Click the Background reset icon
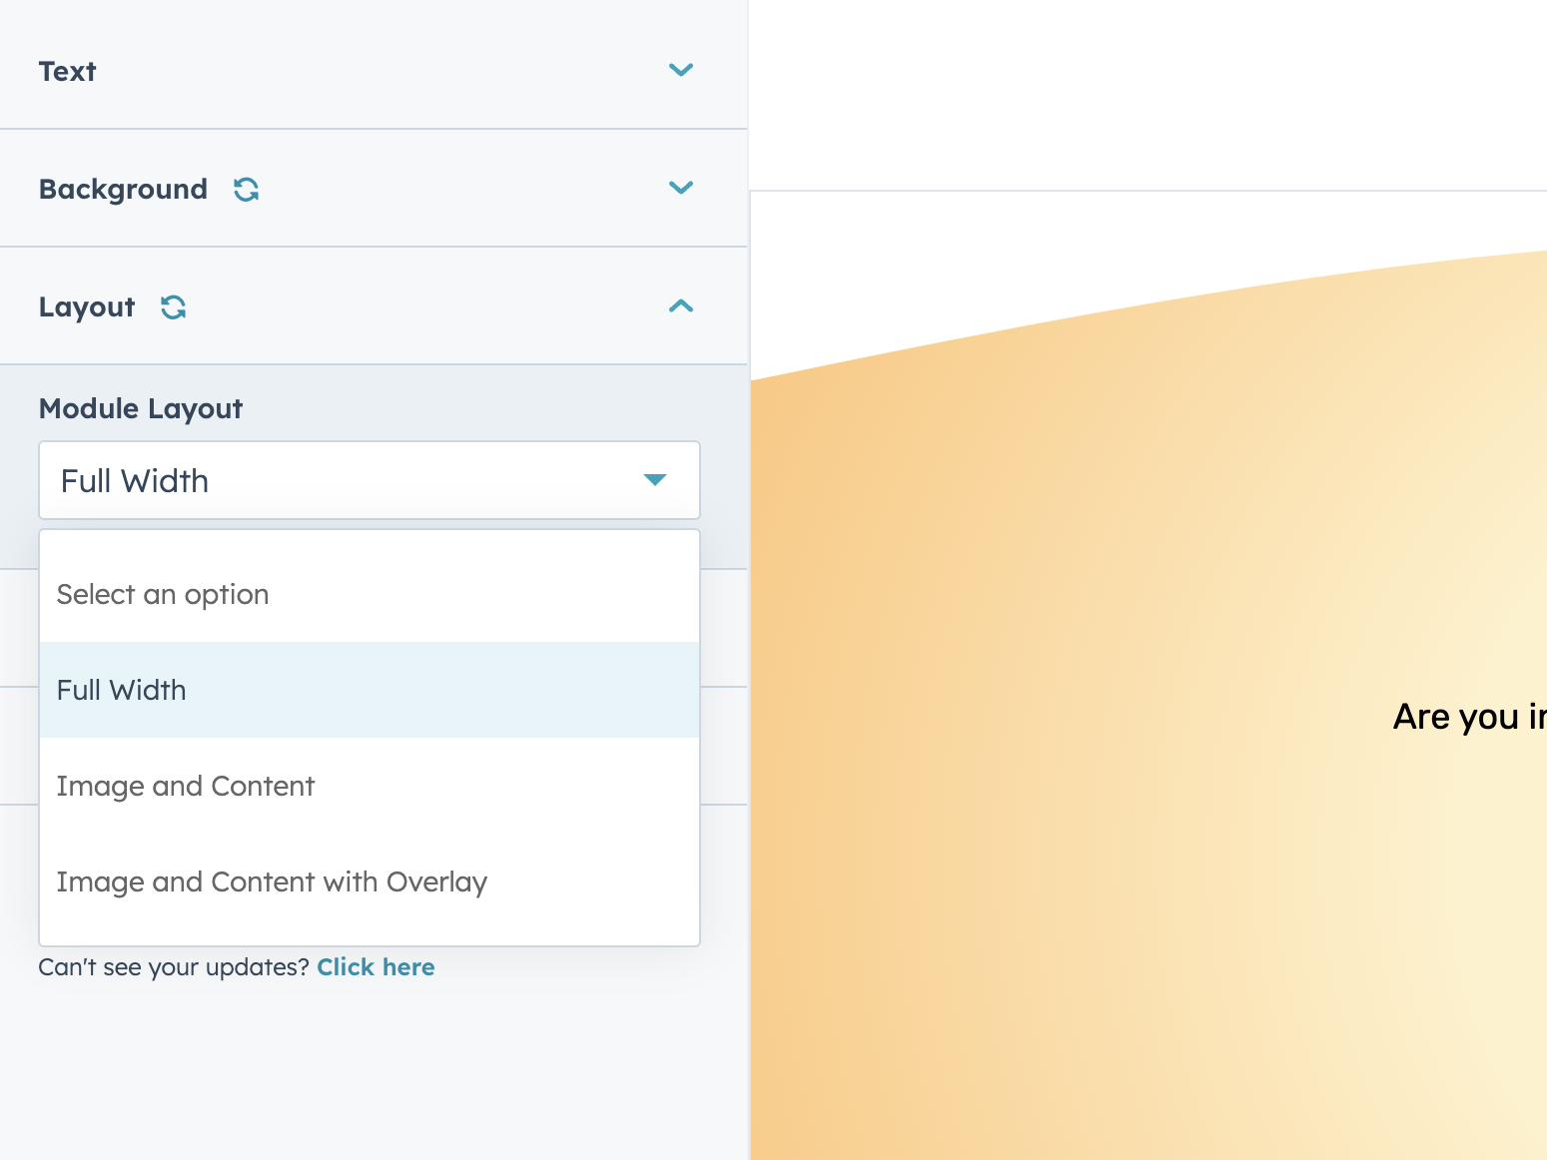This screenshot has width=1547, height=1160. (246, 189)
